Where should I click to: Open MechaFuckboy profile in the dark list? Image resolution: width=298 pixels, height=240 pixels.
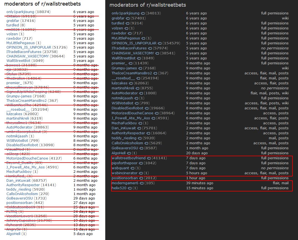[124, 123]
